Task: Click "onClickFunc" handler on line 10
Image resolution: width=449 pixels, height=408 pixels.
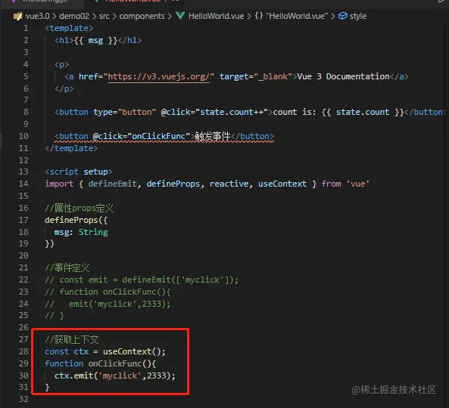Action: (x=159, y=136)
